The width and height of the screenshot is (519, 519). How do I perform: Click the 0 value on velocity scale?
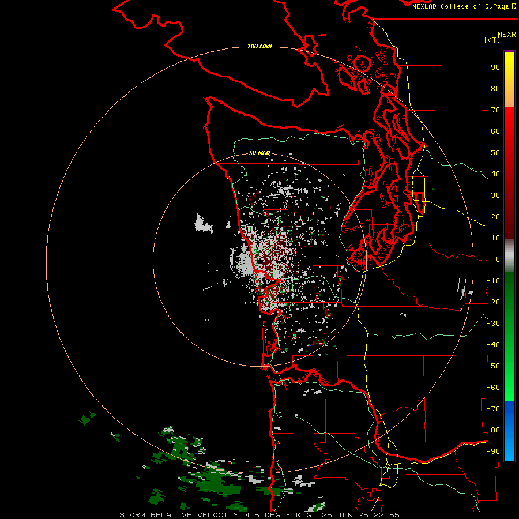pos(498,259)
